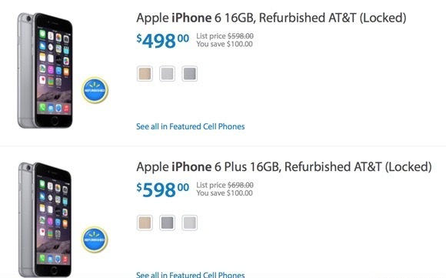Image resolution: width=446 pixels, height=278 pixels.
Task: Follow See all in Featured Cell Phones under 6 Plus
Action: tap(190, 275)
